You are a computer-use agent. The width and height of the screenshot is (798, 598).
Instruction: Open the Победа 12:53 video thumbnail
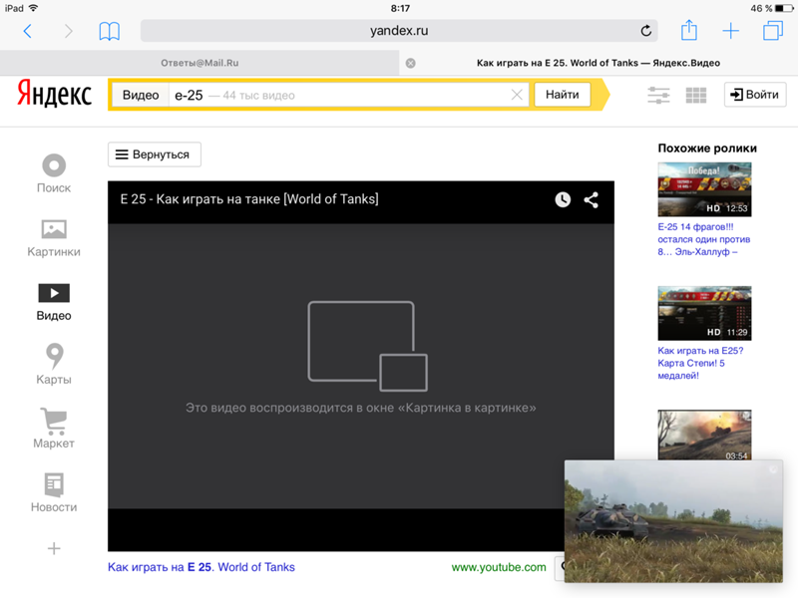tap(704, 189)
